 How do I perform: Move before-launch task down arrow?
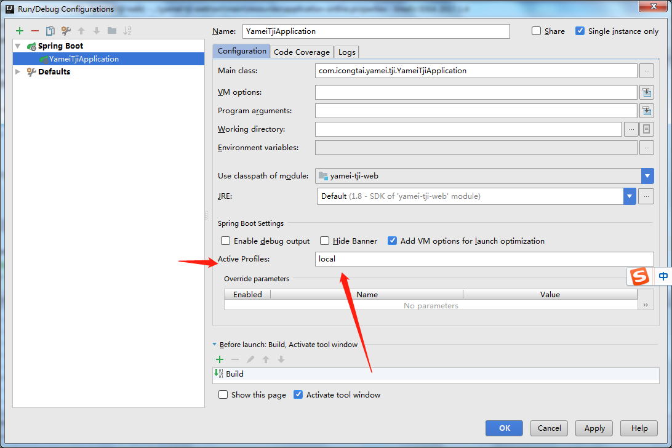pos(281,359)
